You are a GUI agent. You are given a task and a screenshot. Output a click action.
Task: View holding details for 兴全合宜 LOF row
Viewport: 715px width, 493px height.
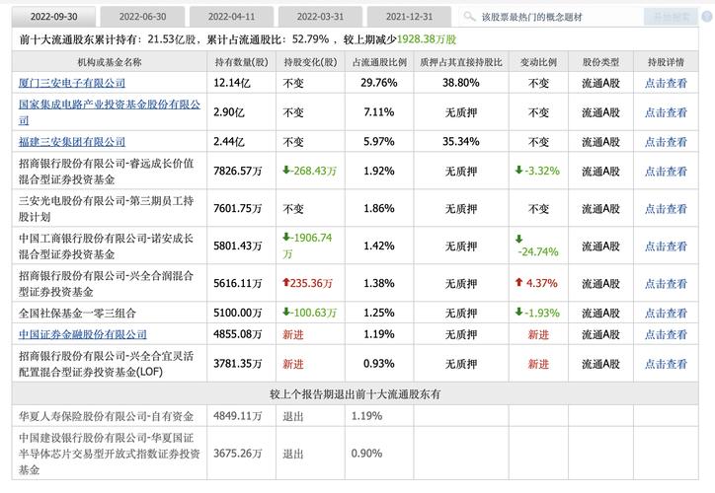pyautogui.click(x=666, y=364)
